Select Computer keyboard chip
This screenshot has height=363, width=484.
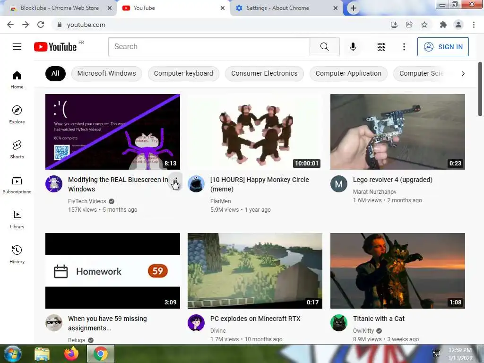tap(183, 73)
